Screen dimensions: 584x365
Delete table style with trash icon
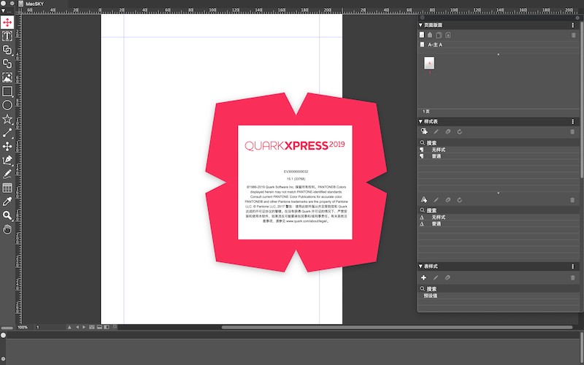click(x=572, y=277)
